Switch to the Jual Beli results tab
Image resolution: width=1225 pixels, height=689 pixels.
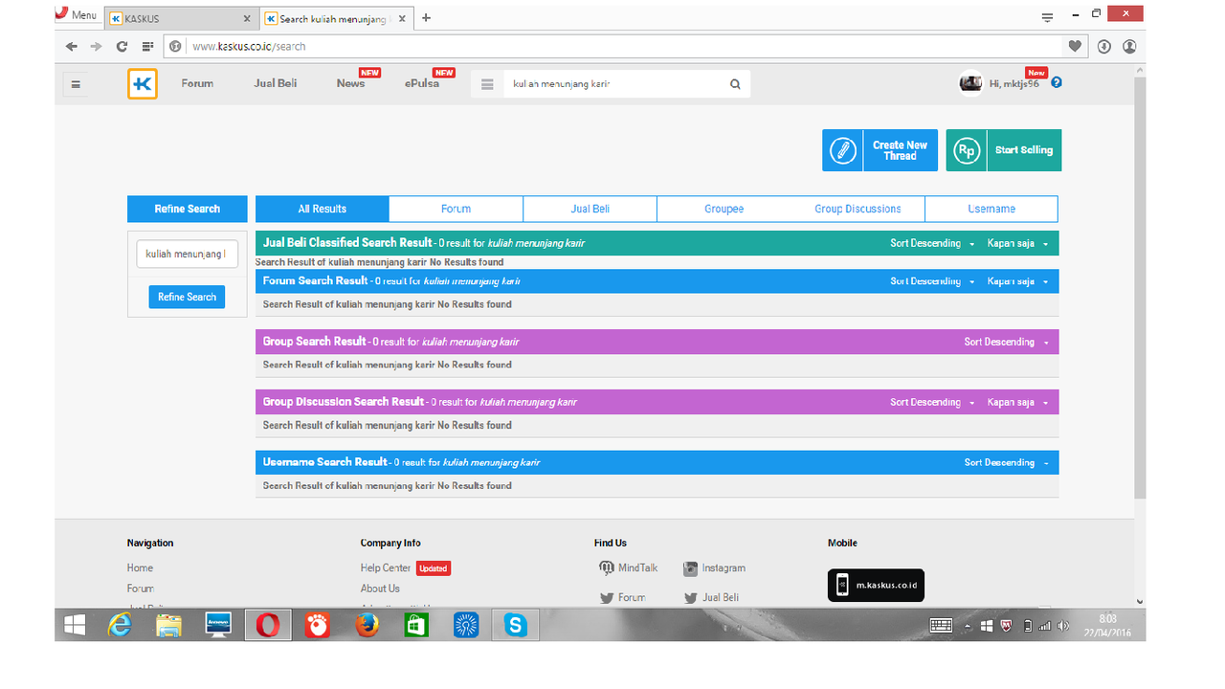[x=590, y=209]
